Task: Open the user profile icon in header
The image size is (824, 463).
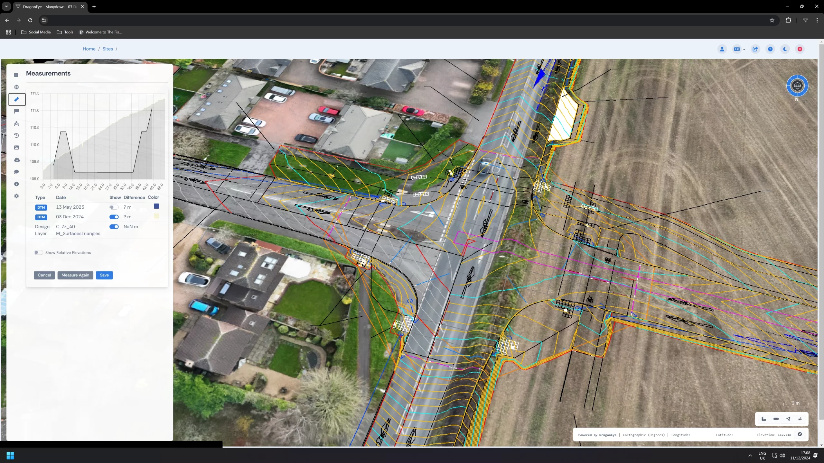Action: (722, 49)
